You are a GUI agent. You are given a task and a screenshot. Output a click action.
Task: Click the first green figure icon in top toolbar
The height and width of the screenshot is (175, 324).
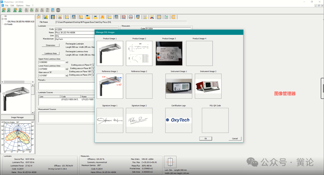(4, 10)
